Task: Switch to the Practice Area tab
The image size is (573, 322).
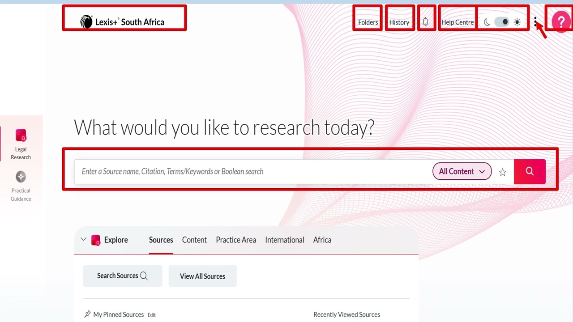Action: 236,240
